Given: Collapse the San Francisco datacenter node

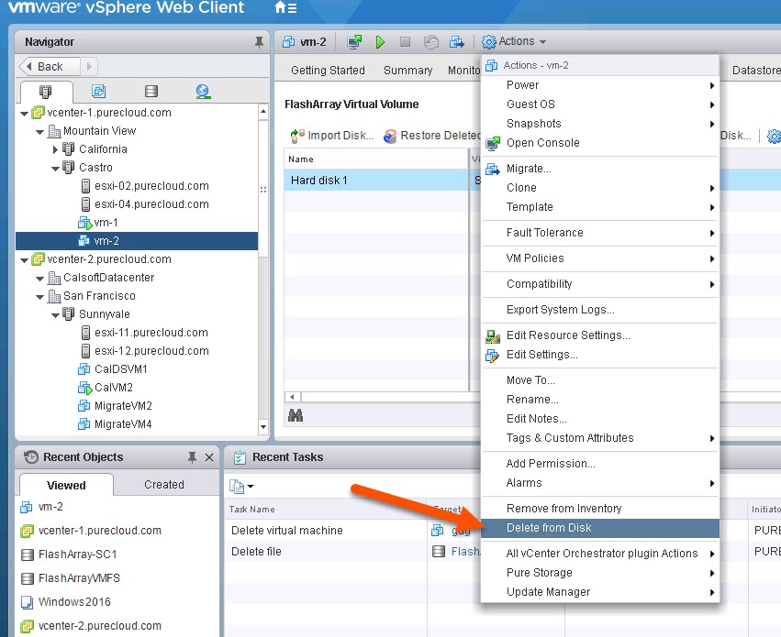Looking at the screenshot, I should (39, 297).
